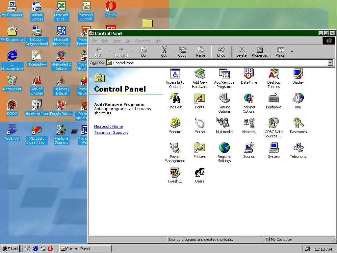Open Tweak UI applet
This screenshot has height=253, width=337.
(x=175, y=175)
